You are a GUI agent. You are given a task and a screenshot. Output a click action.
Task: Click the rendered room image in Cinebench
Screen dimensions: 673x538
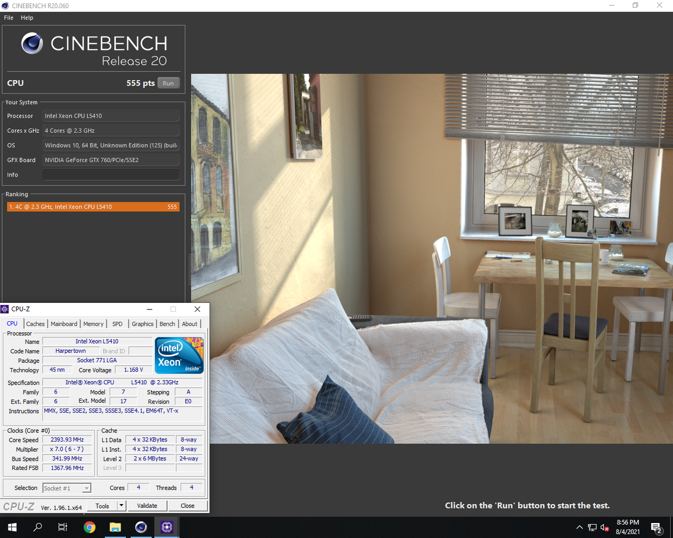tap(432, 259)
